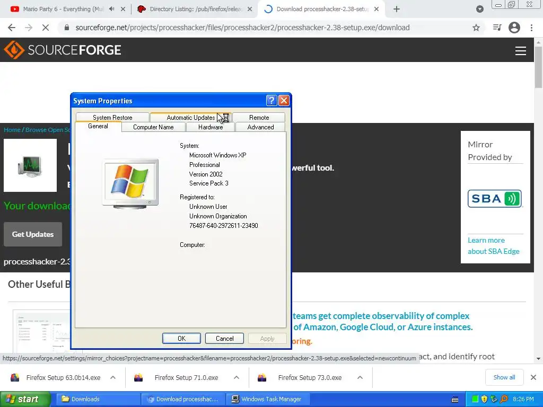This screenshot has height=407, width=543.
Task: Switch to Mario Party 6 browser tab
Action: (x=63, y=10)
